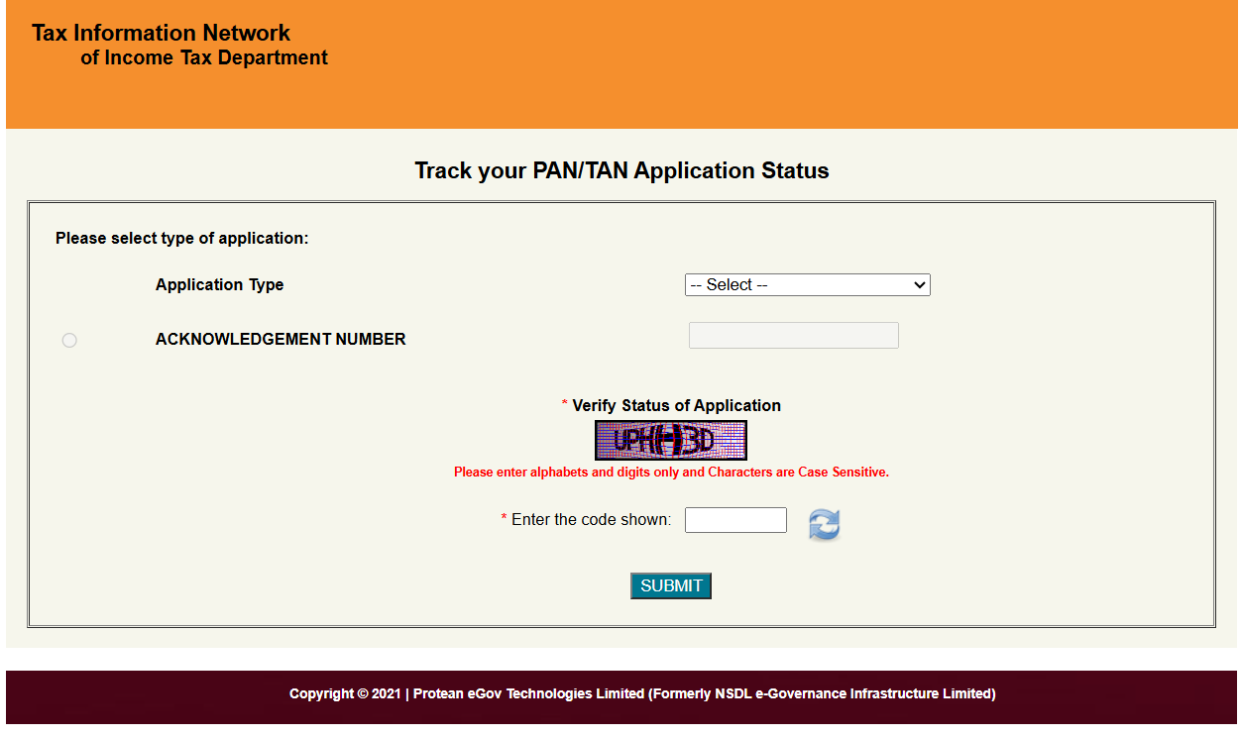Click the 'ACKNOWLEDGEMENT NUMBER' label
The image size is (1241, 738).
[x=281, y=339]
